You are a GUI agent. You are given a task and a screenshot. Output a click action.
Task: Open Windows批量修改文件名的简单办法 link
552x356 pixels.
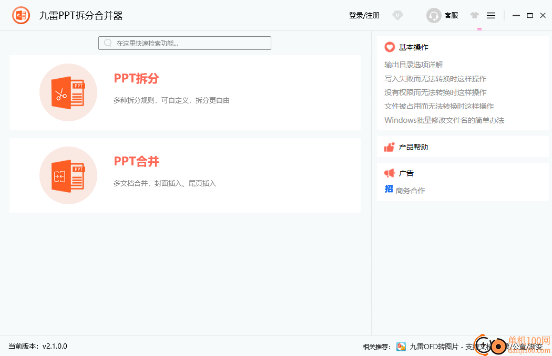tap(444, 120)
